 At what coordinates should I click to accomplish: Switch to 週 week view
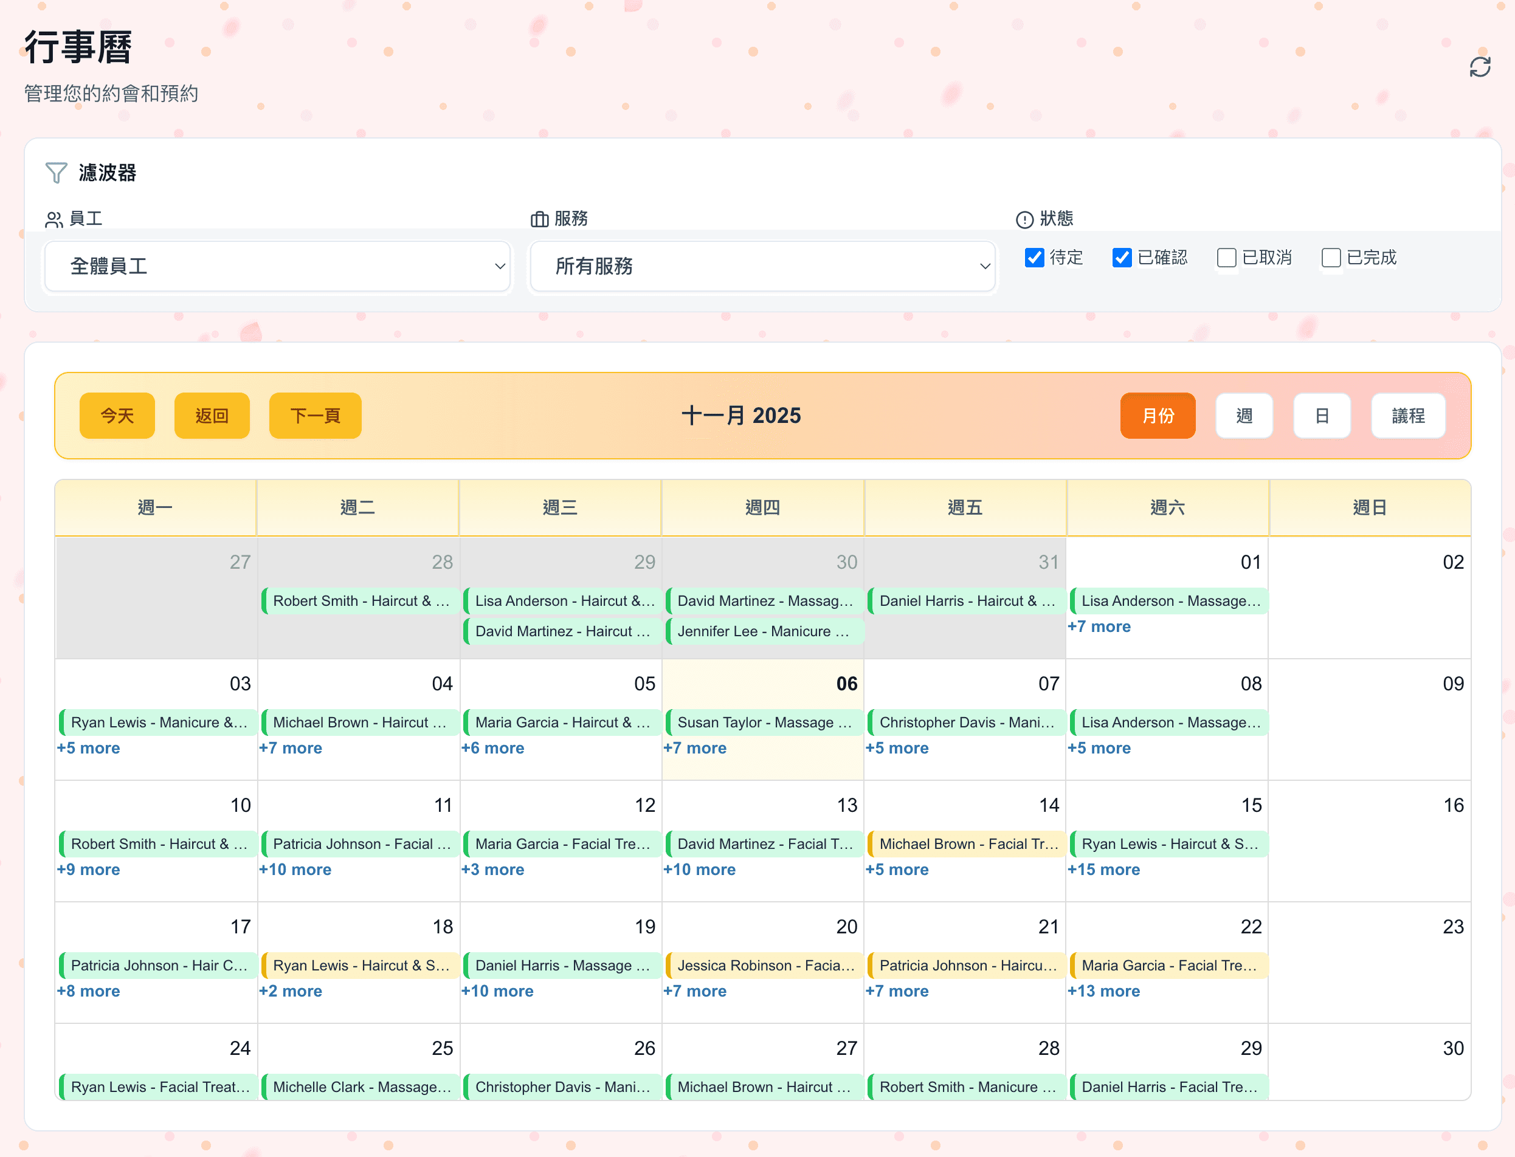[1244, 415]
